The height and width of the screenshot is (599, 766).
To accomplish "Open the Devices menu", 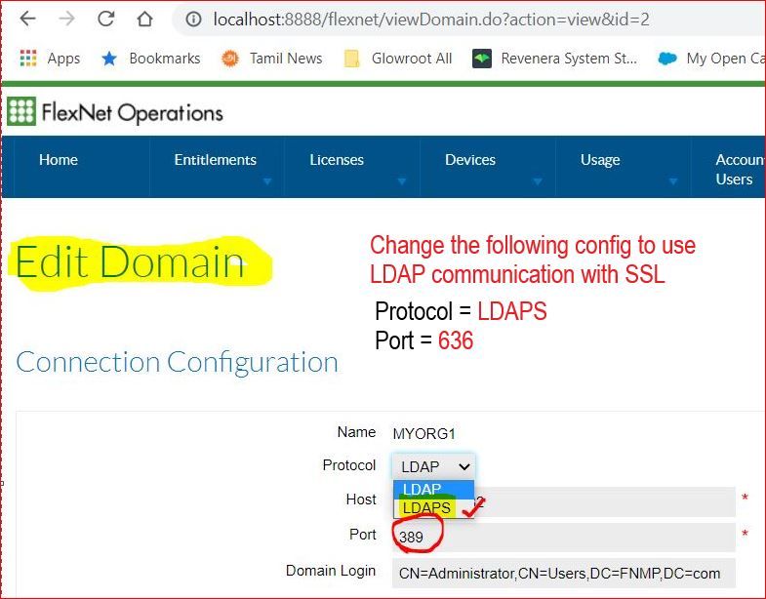I will point(470,161).
